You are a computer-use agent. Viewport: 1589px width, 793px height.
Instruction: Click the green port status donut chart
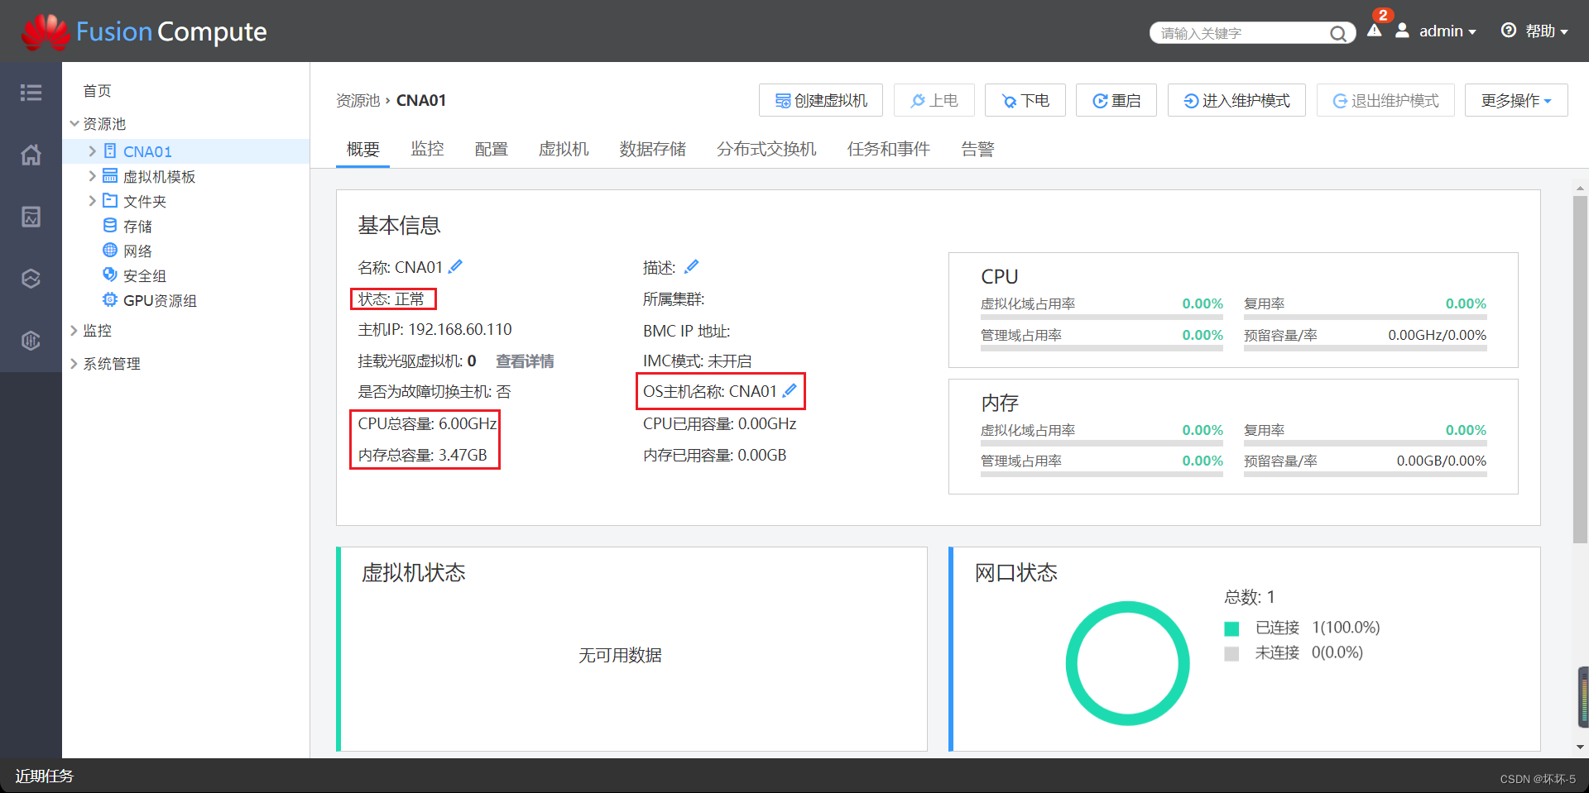coord(1127,663)
